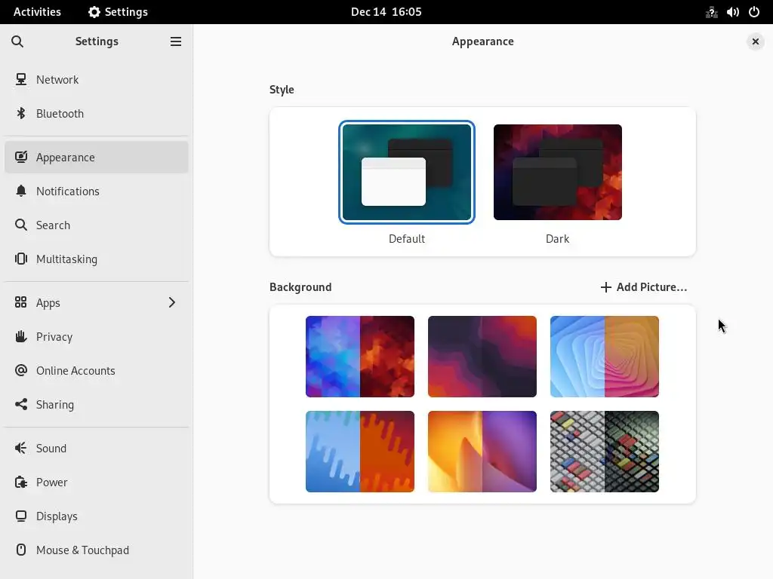Close the Settings window
The width and height of the screenshot is (773, 579).
tap(755, 41)
